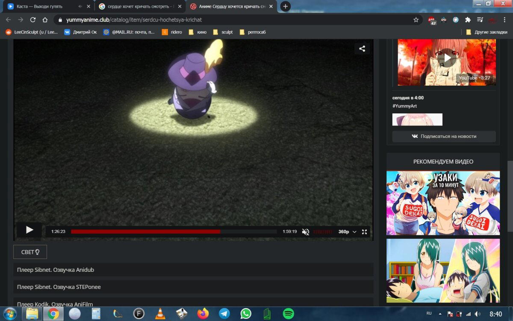Open the Другие закладки folder
The width and height of the screenshot is (513, 321).
(486, 32)
